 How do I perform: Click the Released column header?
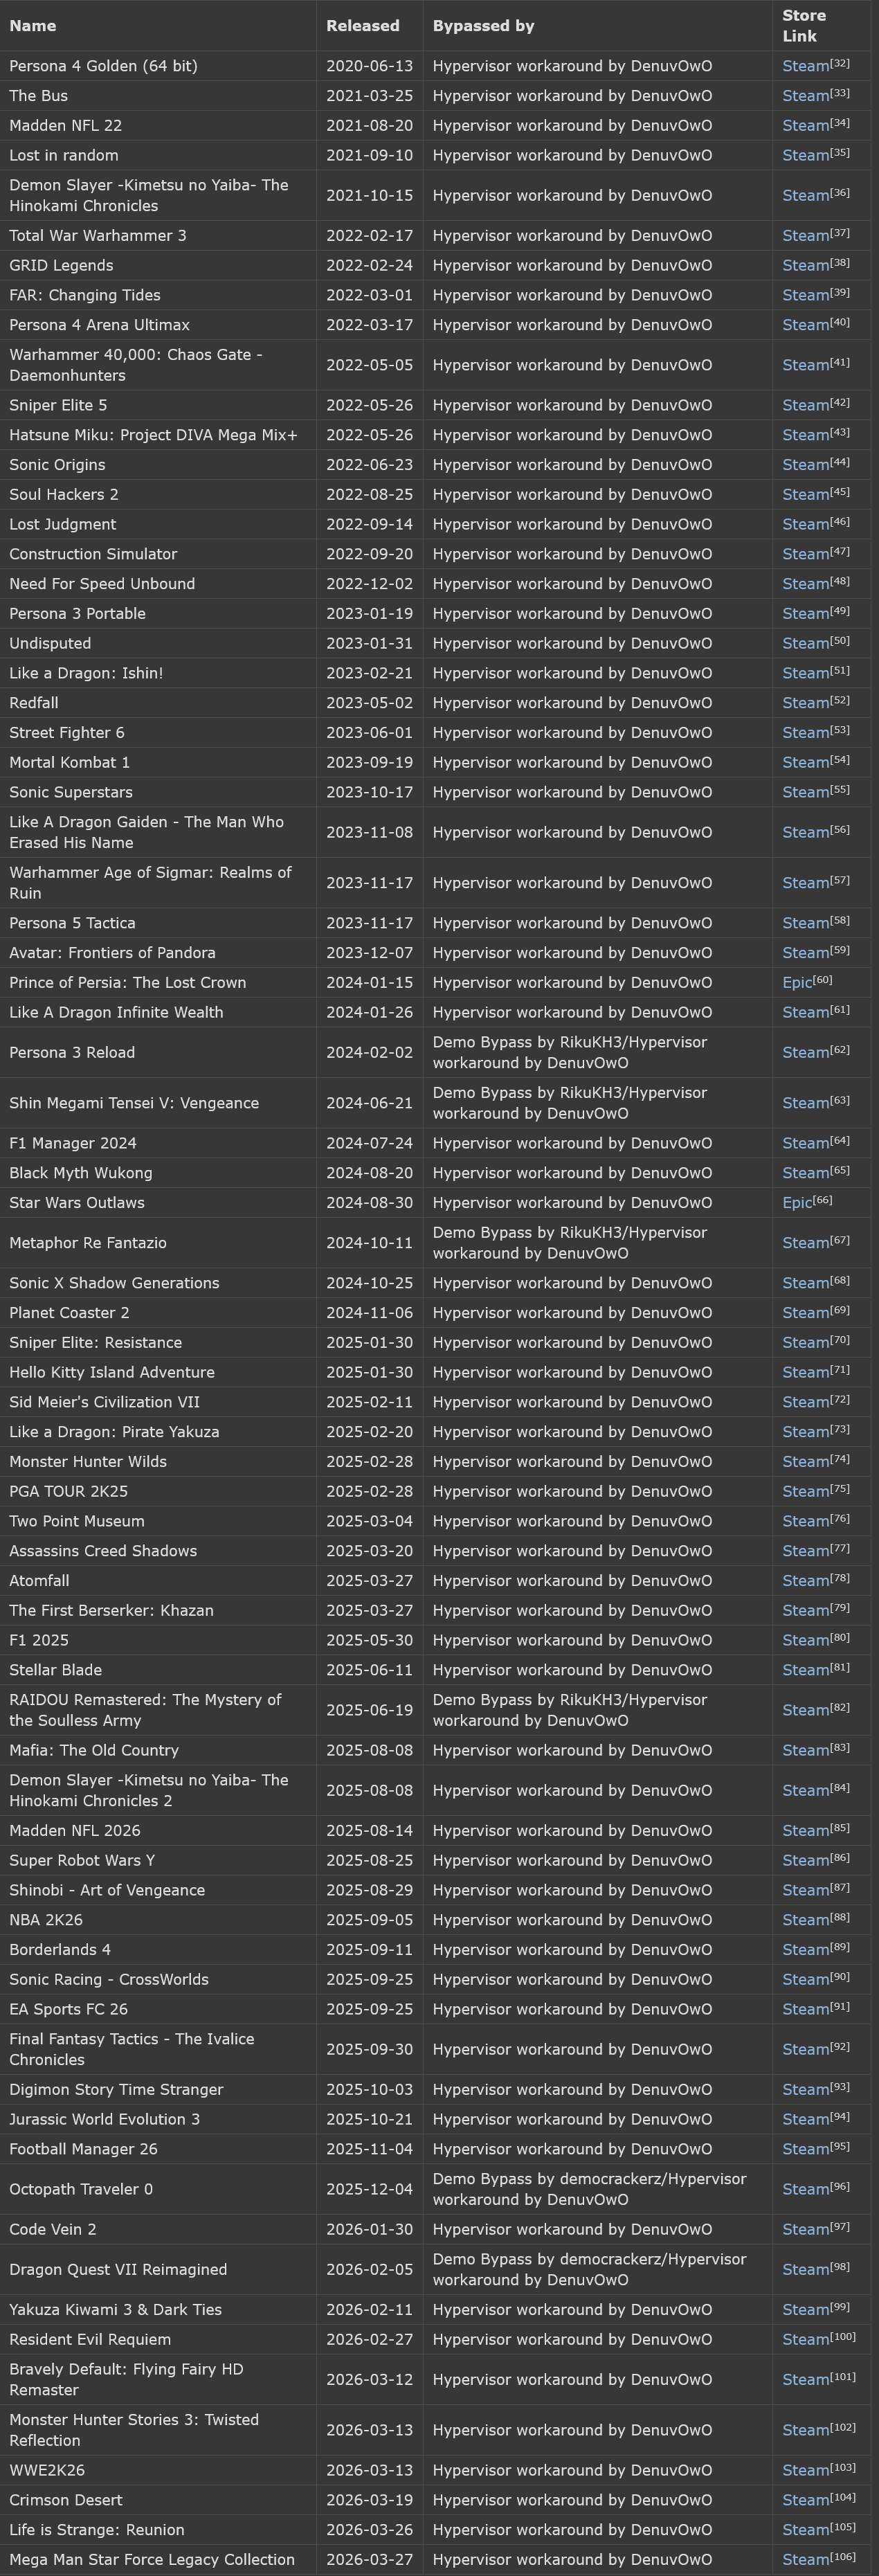click(x=370, y=26)
